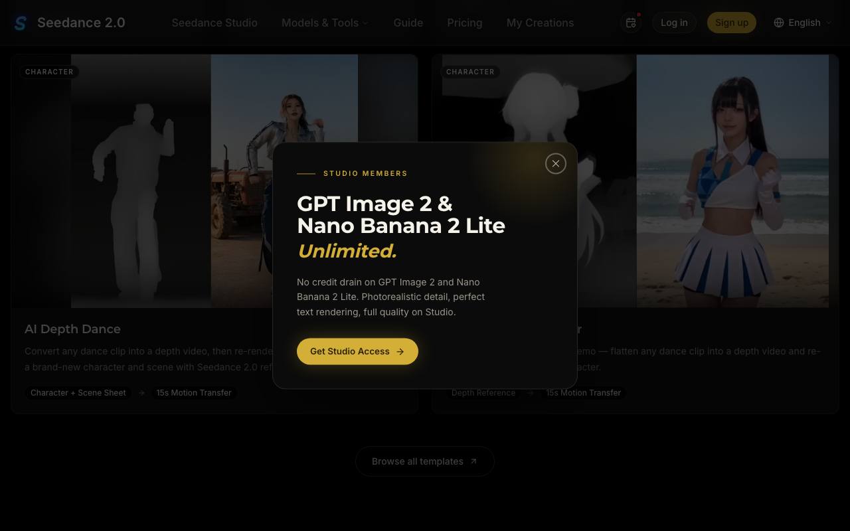The width and height of the screenshot is (850, 531).
Task: Open the English language dropdown
Action: pos(803,23)
